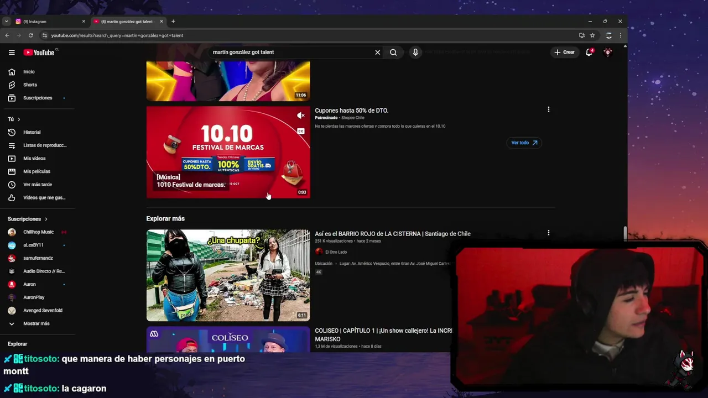Open the 10.10 Festival de Marcas thumbnail
Viewport: 708px width, 398px height.
(228, 152)
